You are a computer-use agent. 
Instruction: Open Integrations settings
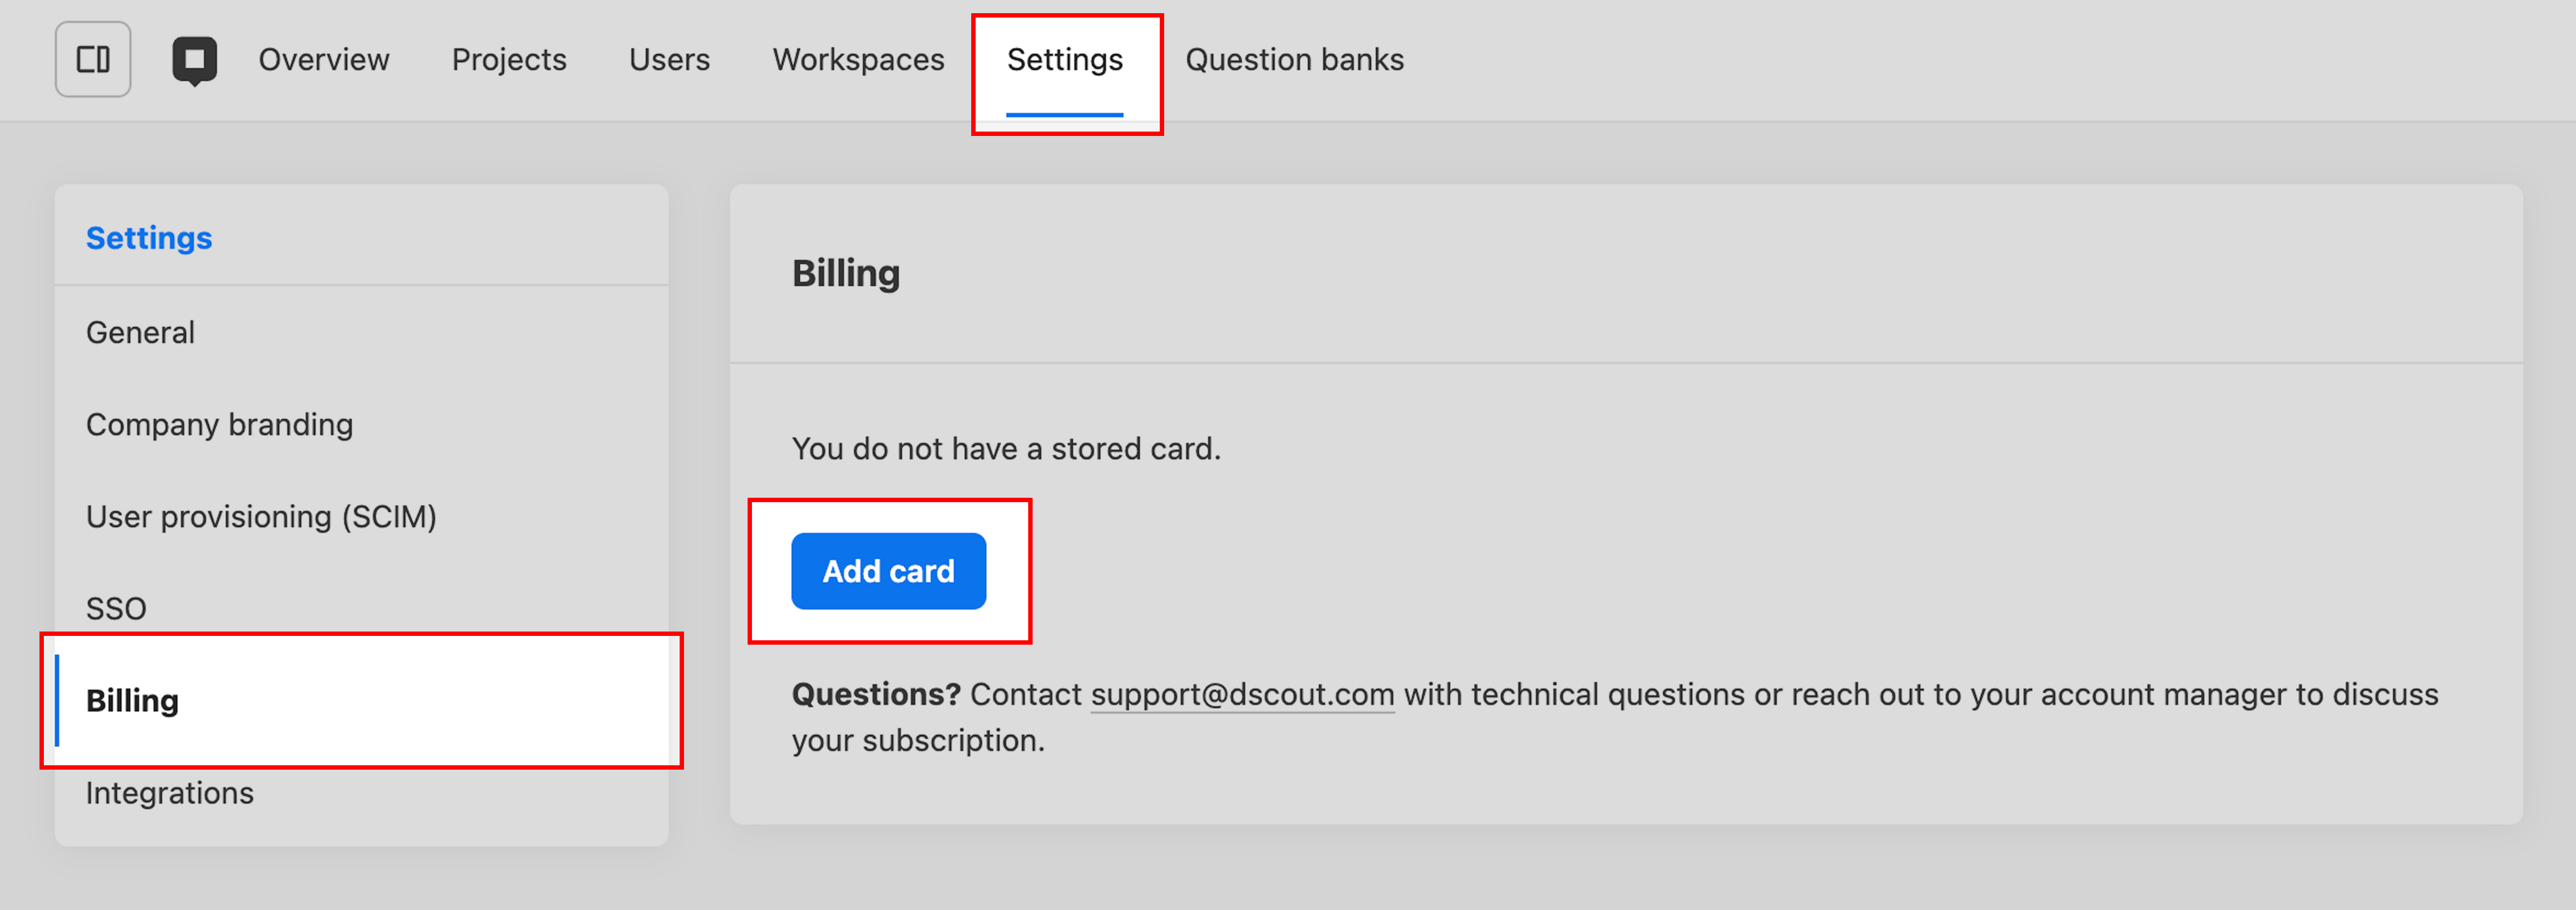(170, 792)
